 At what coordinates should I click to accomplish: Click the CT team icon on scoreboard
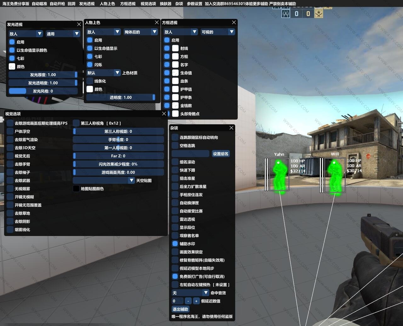click(286, 14)
